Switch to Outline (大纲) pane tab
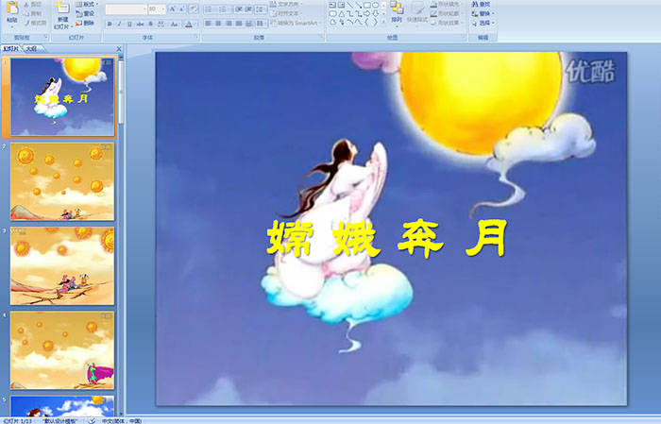Viewport: 661px width, 424px height. tap(31, 49)
